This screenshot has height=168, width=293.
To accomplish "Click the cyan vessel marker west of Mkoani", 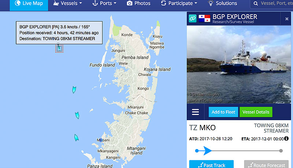I will click(x=76, y=138).
